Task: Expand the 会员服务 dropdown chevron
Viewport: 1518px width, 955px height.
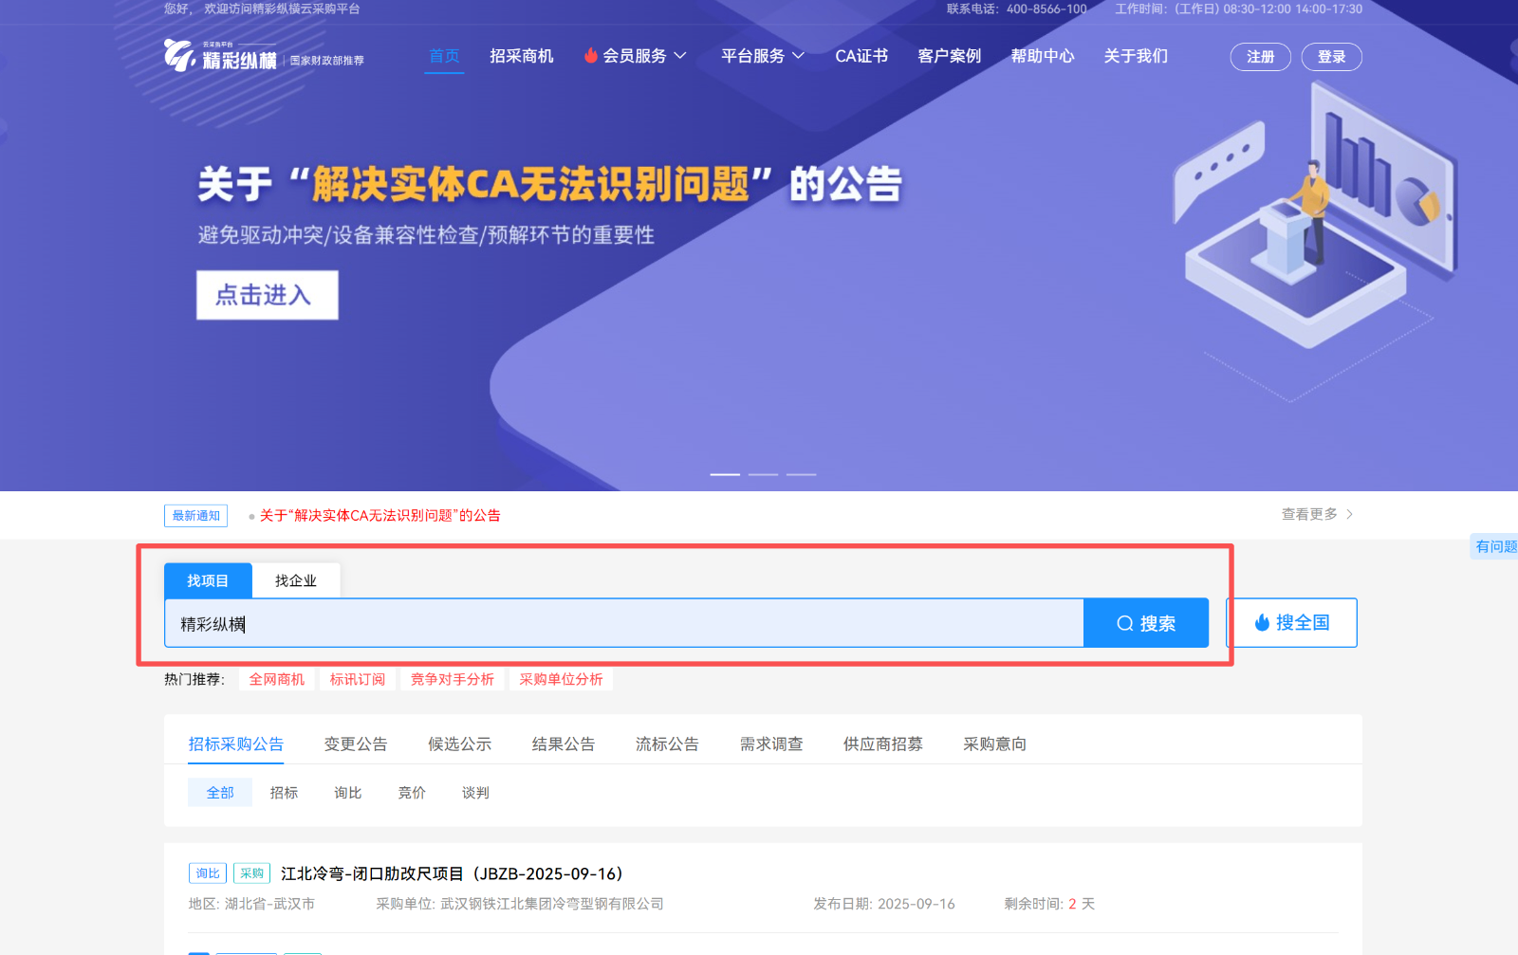Action: click(x=680, y=56)
